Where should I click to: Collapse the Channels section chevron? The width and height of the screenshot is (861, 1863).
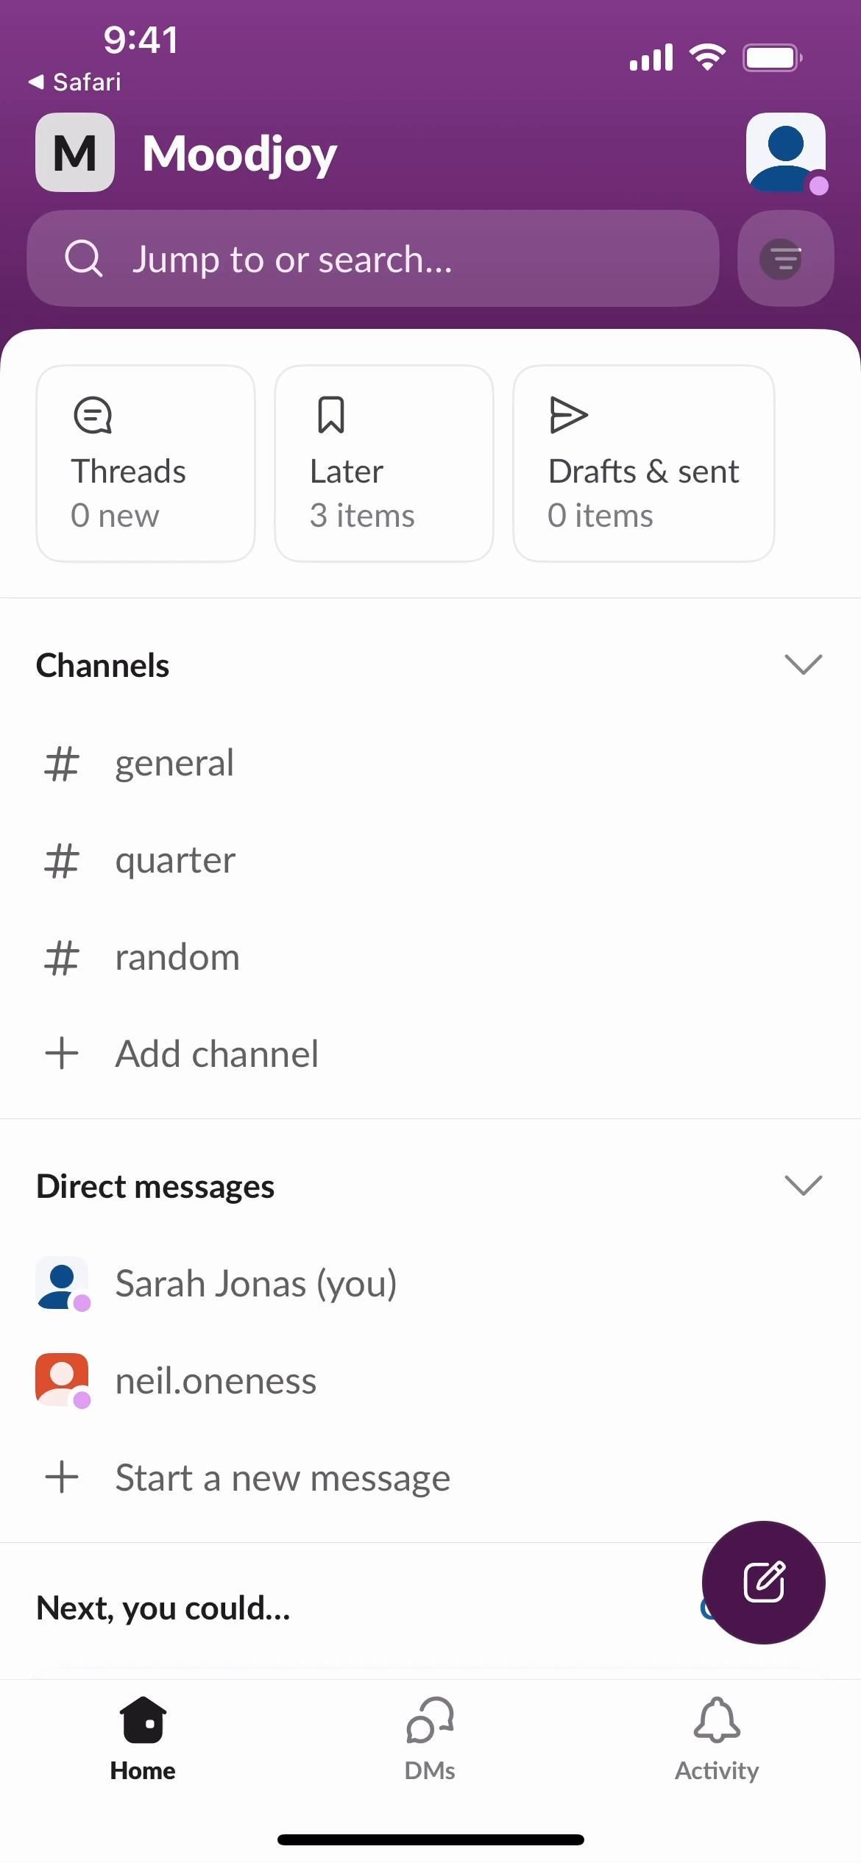[x=803, y=664]
